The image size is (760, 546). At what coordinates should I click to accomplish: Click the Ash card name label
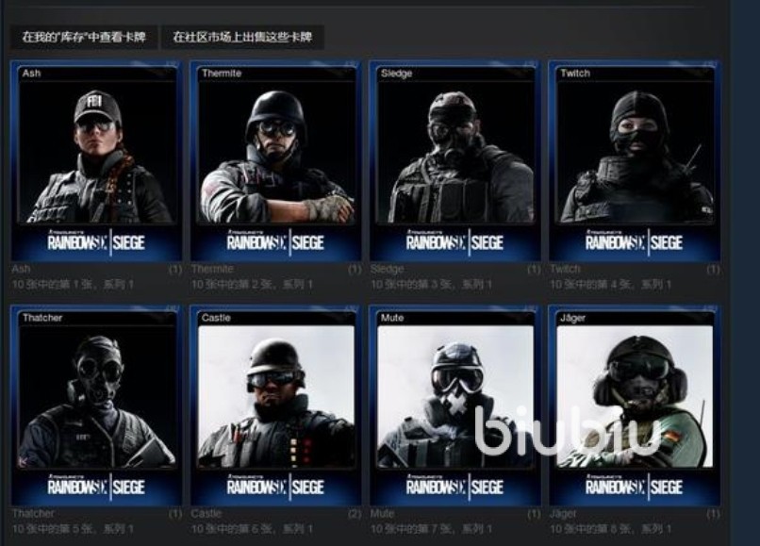(x=21, y=269)
